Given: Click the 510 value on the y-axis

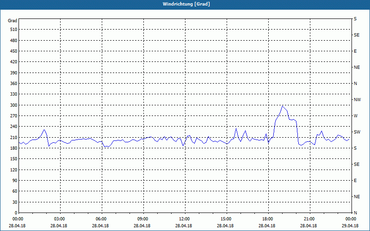Looking at the screenshot, I should click(14, 30).
